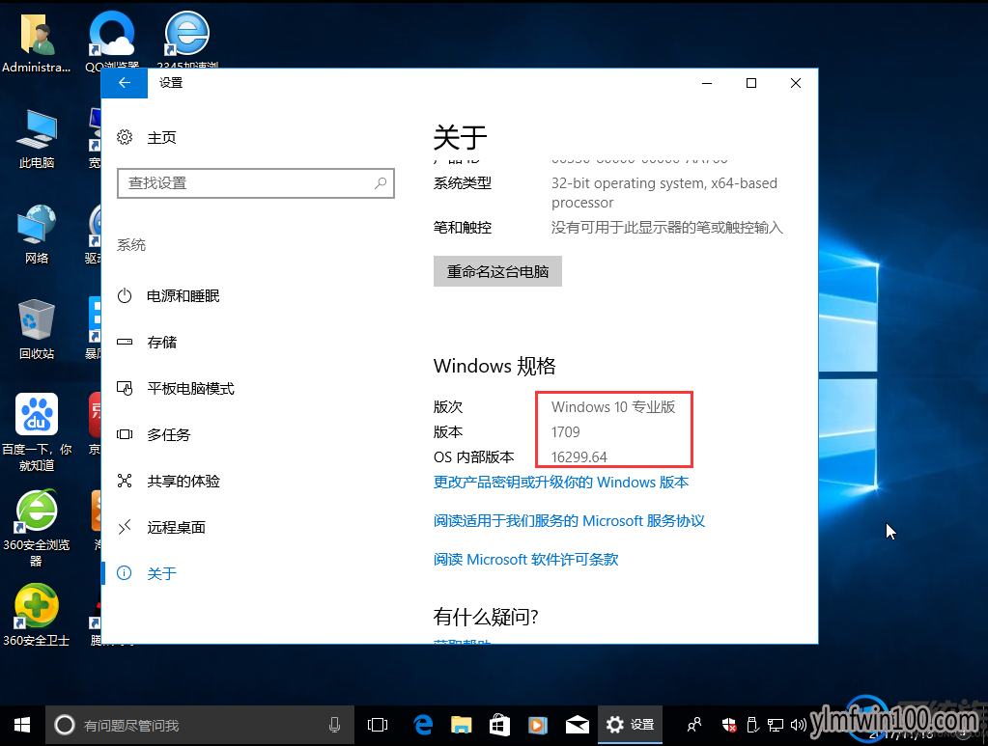This screenshot has width=988, height=746.
Task: Click the version value 1709
Action: pos(565,431)
